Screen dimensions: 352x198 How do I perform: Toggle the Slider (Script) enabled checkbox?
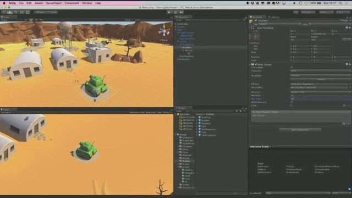[x=256, y=64]
